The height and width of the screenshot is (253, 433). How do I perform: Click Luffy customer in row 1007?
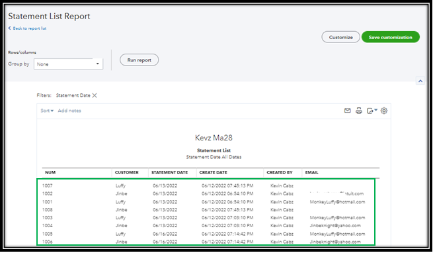coord(120,185)
